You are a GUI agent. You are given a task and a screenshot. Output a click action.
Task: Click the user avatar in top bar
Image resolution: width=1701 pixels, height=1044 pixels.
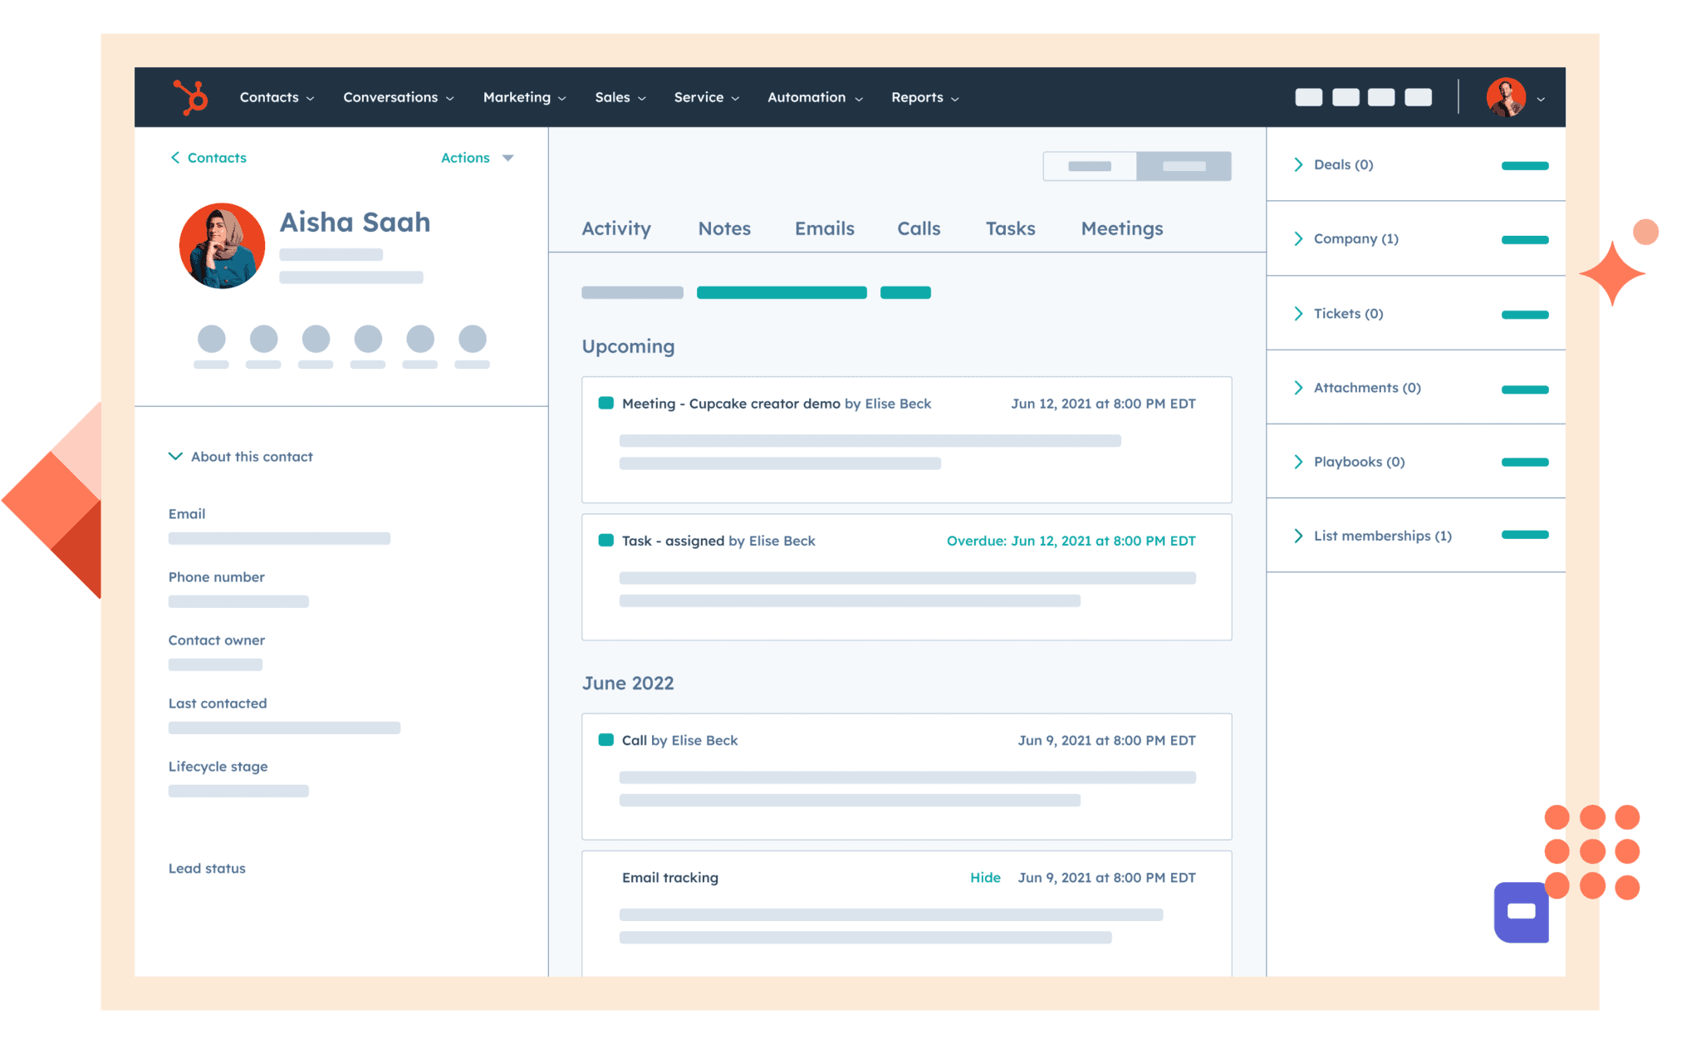(x=1506, y=97)
